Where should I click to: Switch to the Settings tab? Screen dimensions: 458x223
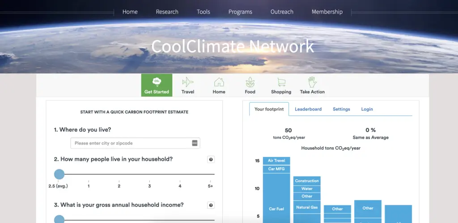pyautogui.click(x=341, y=109)
